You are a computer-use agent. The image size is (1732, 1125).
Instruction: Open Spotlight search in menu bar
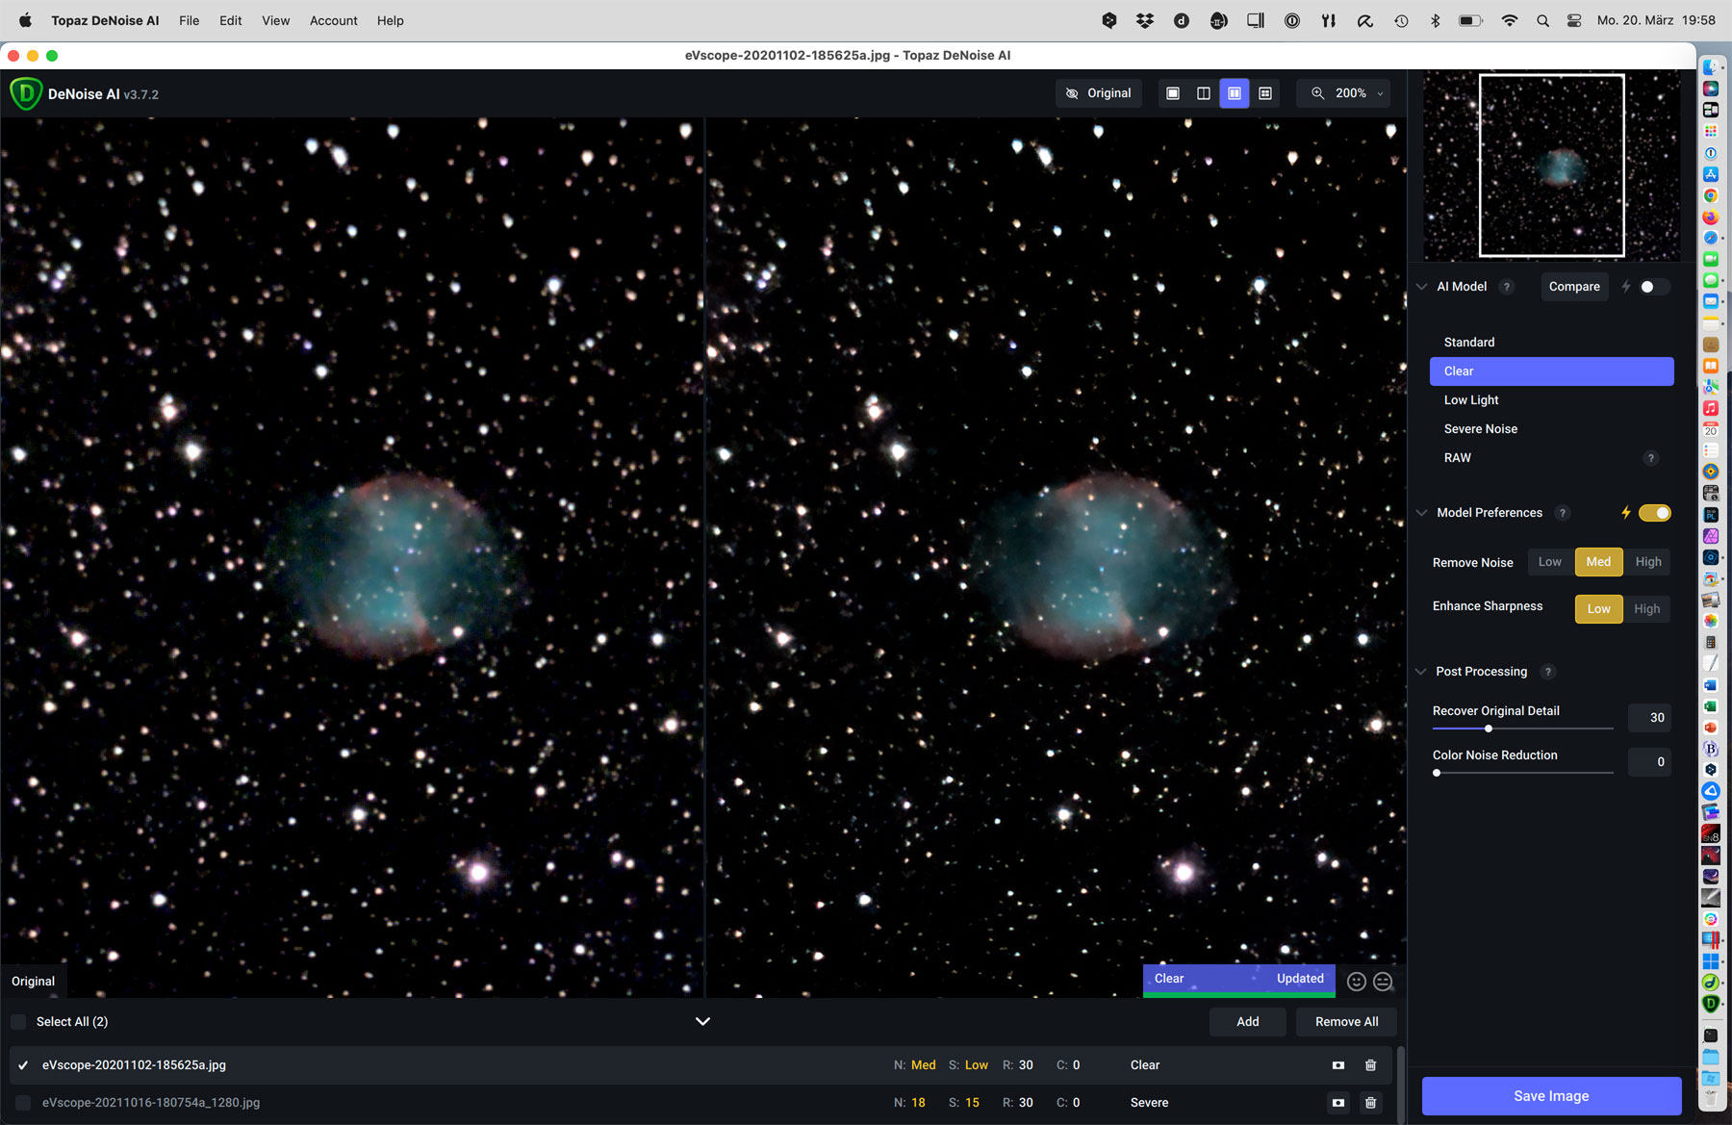point(1542,20)
